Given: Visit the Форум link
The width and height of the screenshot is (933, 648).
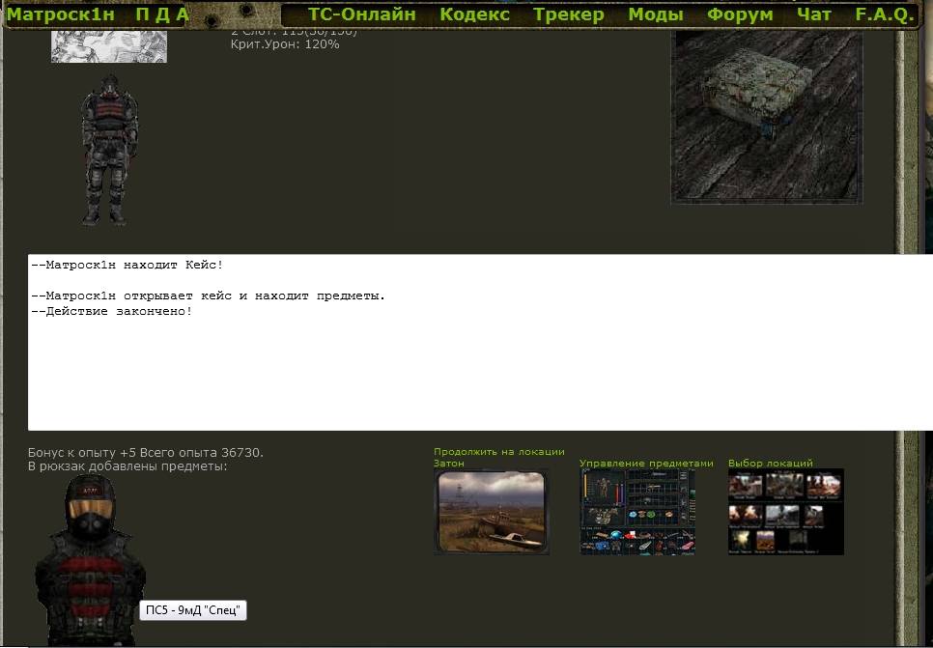Looking at the screenshot, I should pos(740,14).
